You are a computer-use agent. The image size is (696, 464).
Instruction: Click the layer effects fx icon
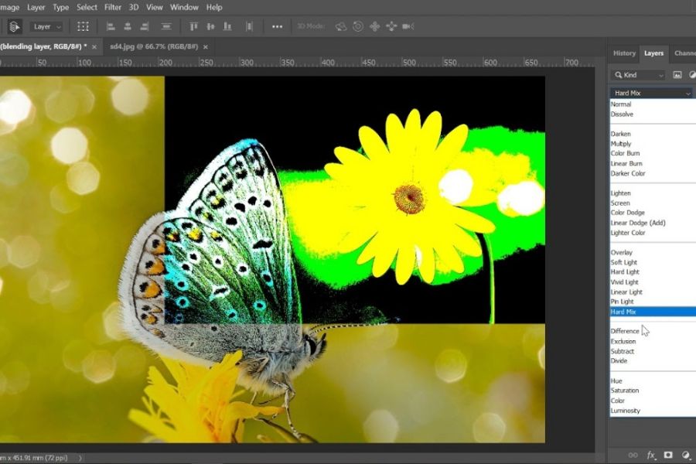click(651, 455)
